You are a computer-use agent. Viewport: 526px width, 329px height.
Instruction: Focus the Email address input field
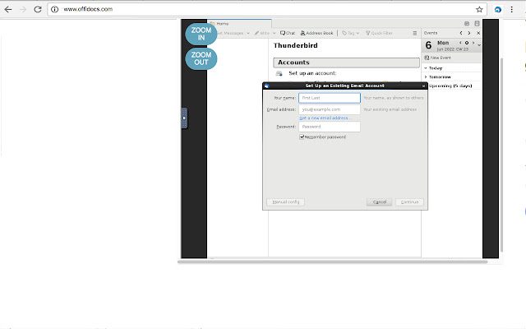point(330,109)
